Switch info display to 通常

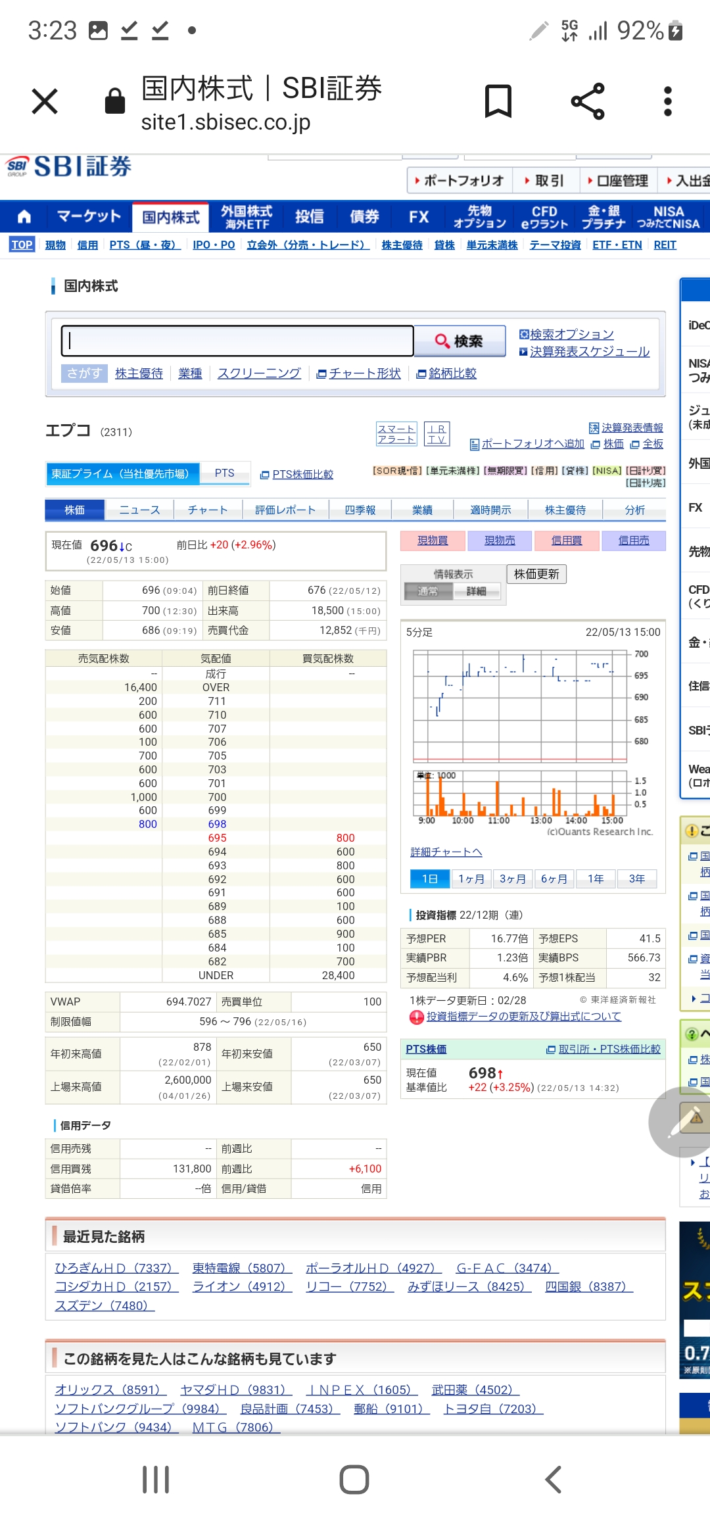[x=428, y=591]
